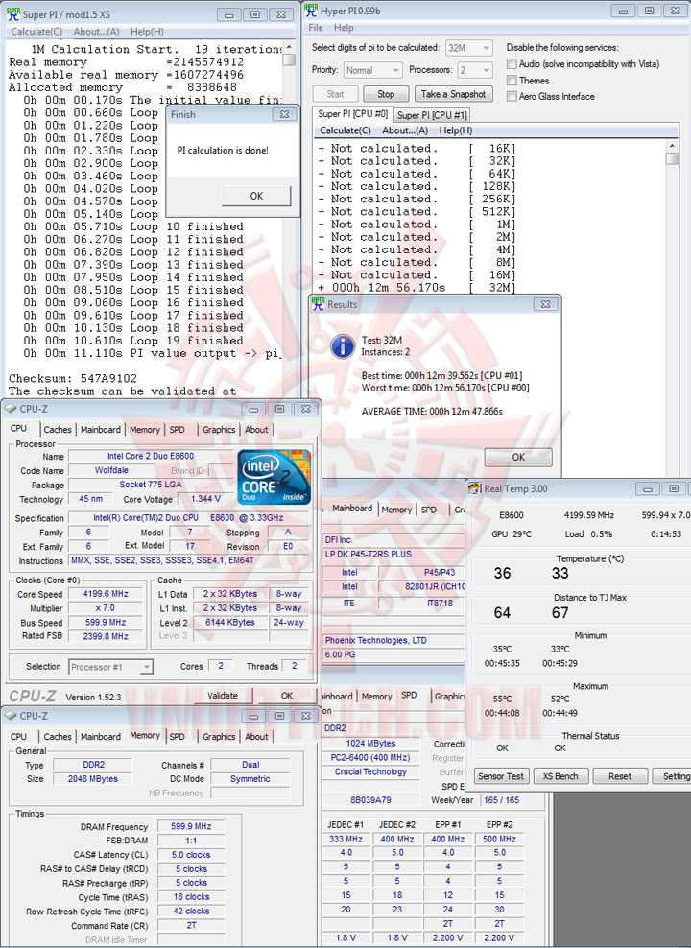
Task: Click the LP DK P45-T2RS PLUS model text
Action: pyautogui.click(x=369, y=554)
